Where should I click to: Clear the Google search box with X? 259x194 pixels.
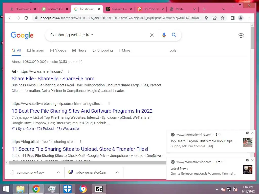point(152,35)
